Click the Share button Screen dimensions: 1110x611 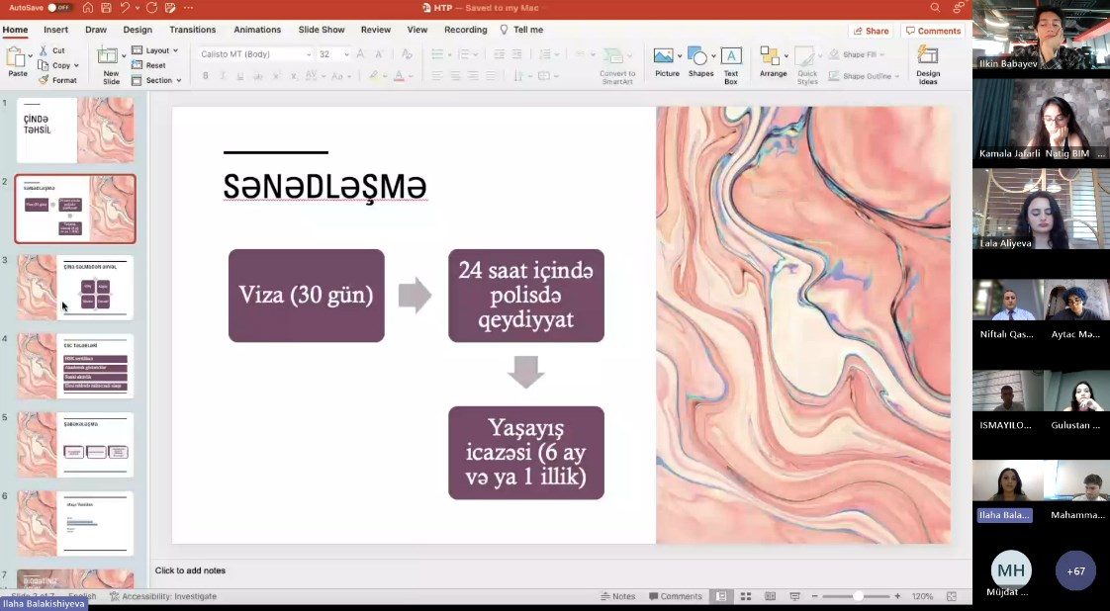tap(872, 31)
